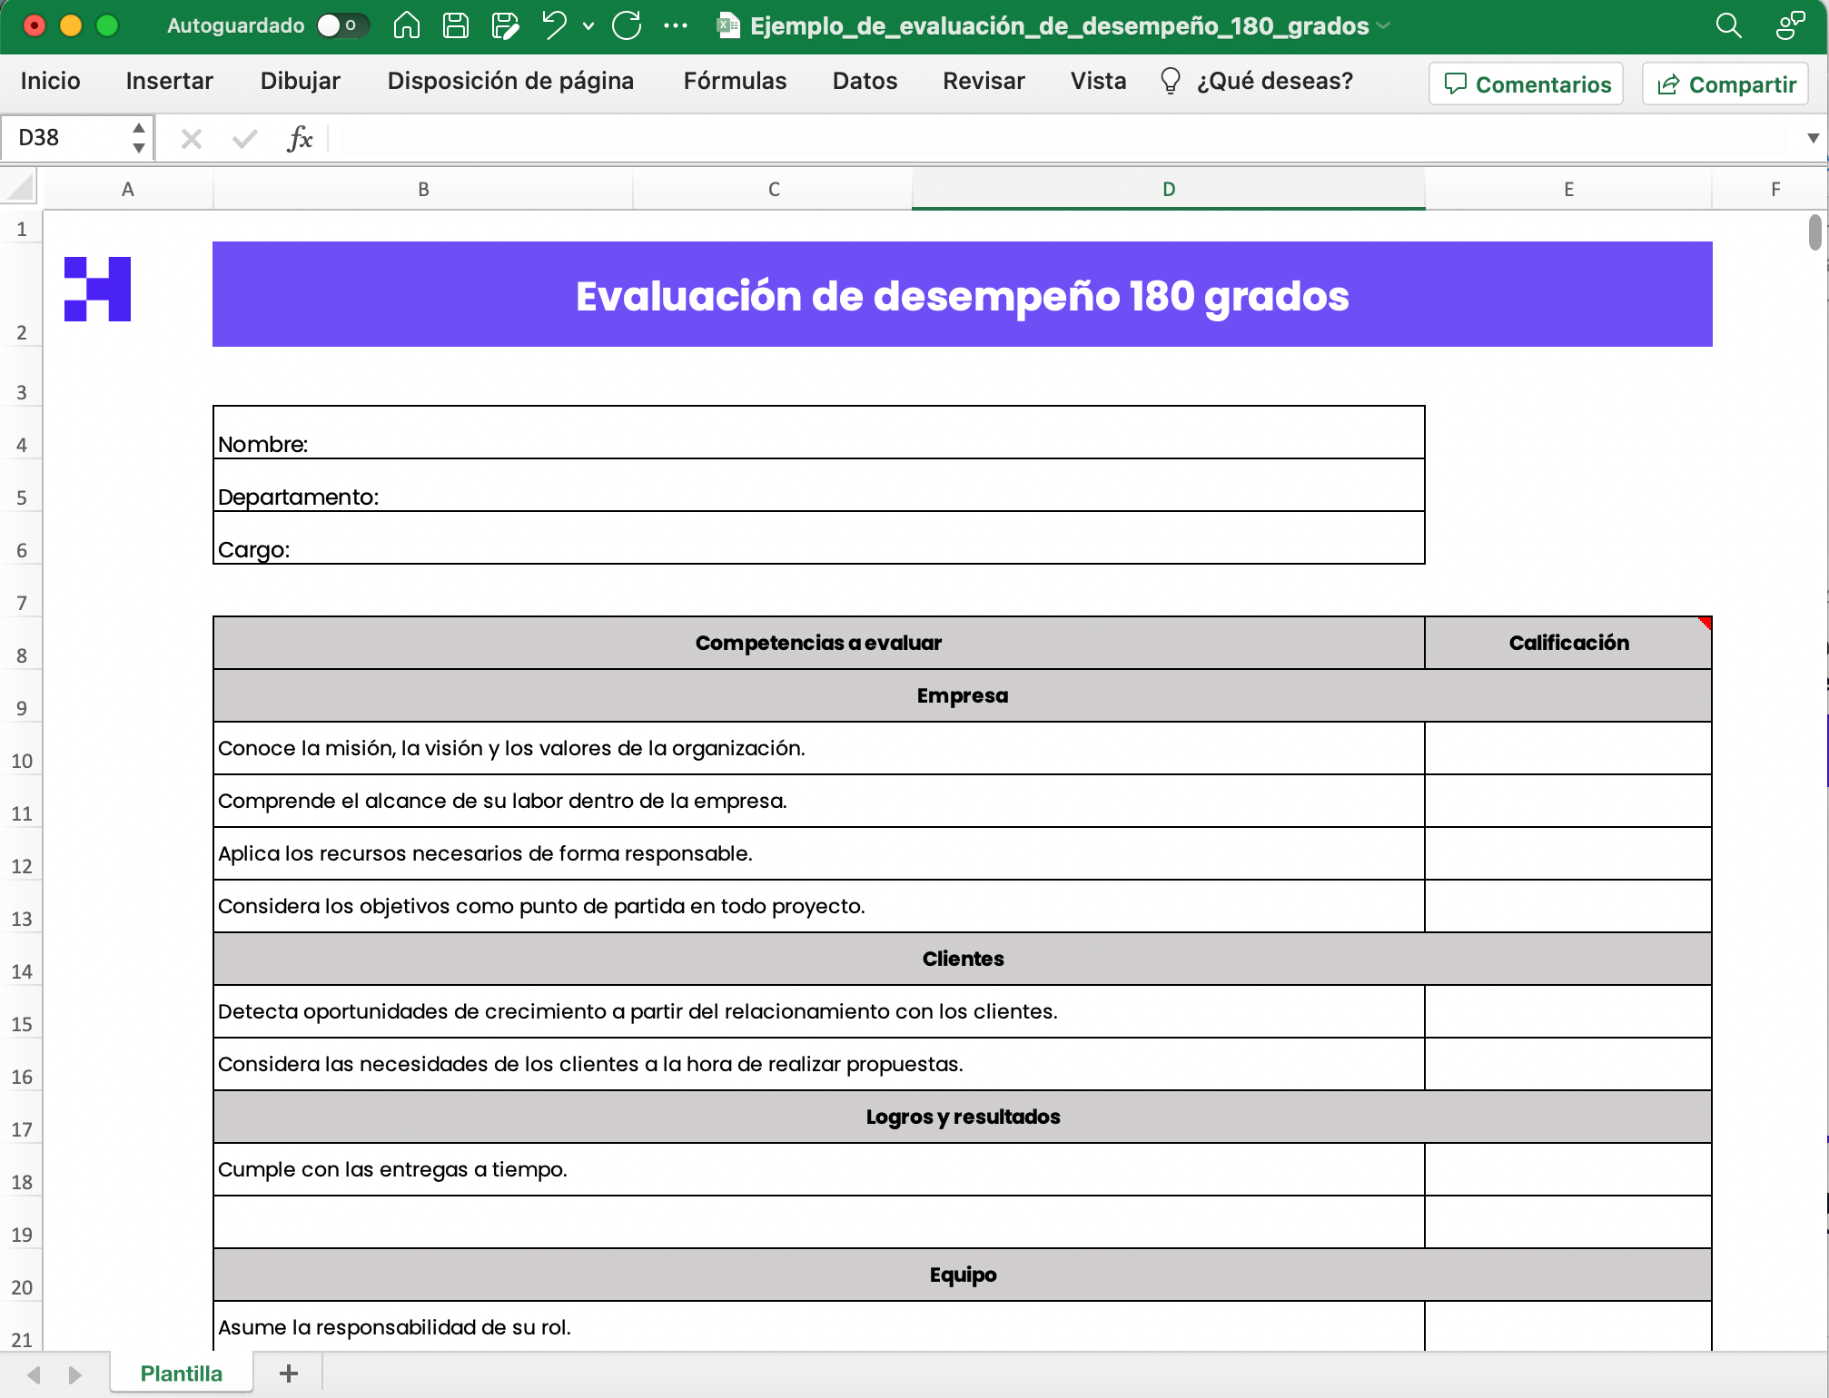Viewport: 1829px width, 1398px height.
Task: Click the search magnifier icon
Action: pos(1728,25)
